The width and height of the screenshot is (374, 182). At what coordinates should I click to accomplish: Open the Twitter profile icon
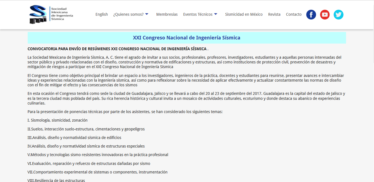(x=338, y=15)
